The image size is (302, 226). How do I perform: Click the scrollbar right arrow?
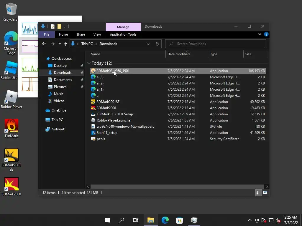pos(267,187)
